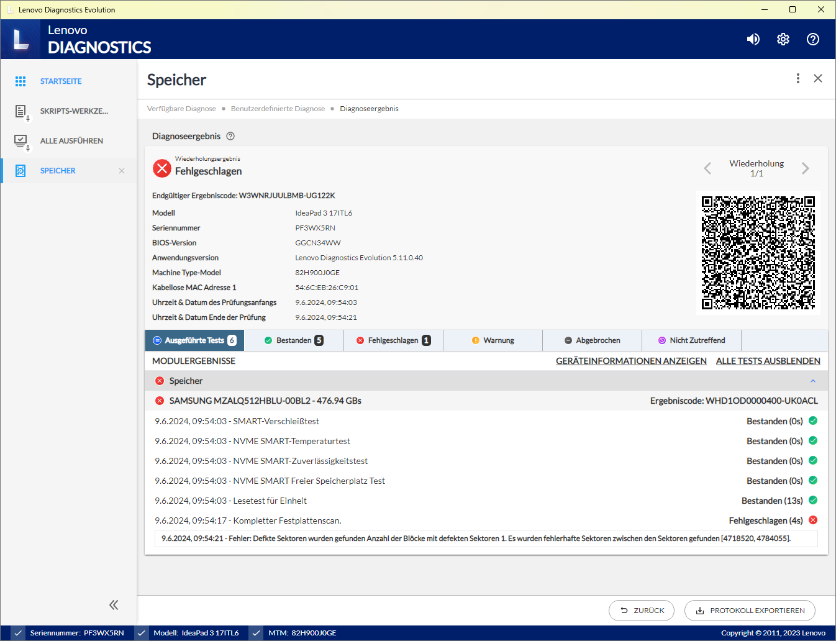This screenshot has width=836, height=641.
Task: Open the Benutzerdefinierte Diagnose breadcrumb
Action: (x=278, y=109)
